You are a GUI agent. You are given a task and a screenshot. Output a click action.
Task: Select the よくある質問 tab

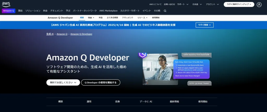click(112, 18)
